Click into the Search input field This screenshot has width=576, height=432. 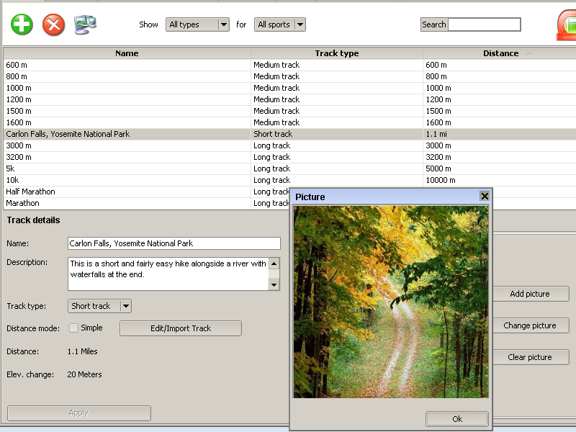click(484, 24)
